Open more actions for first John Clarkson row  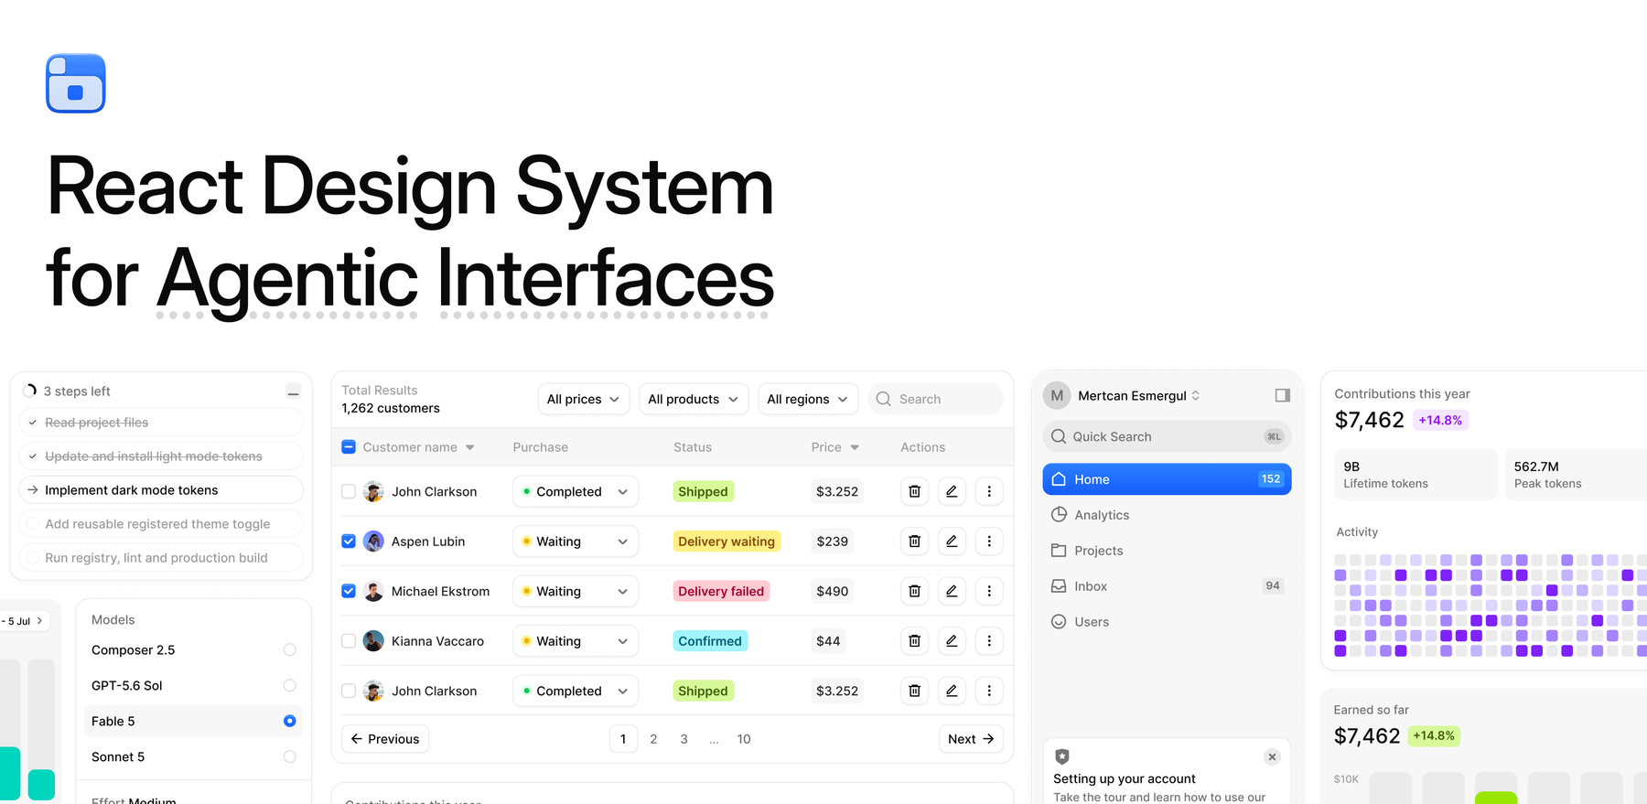(989, 491)
